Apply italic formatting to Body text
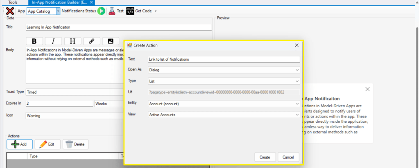 [x=53, y=41]
